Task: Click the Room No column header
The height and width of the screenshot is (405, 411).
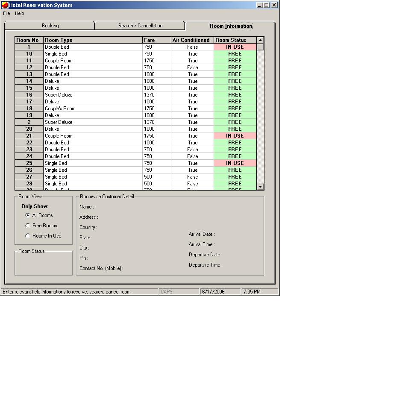Action: tap(29, 40)
